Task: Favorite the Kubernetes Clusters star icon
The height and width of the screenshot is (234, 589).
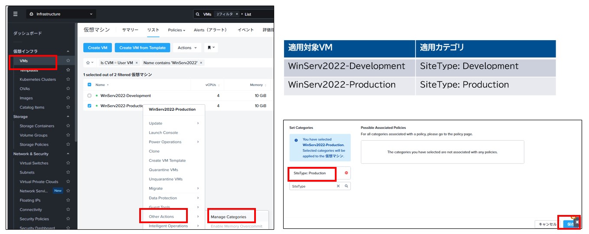Action: pos(68,80)
